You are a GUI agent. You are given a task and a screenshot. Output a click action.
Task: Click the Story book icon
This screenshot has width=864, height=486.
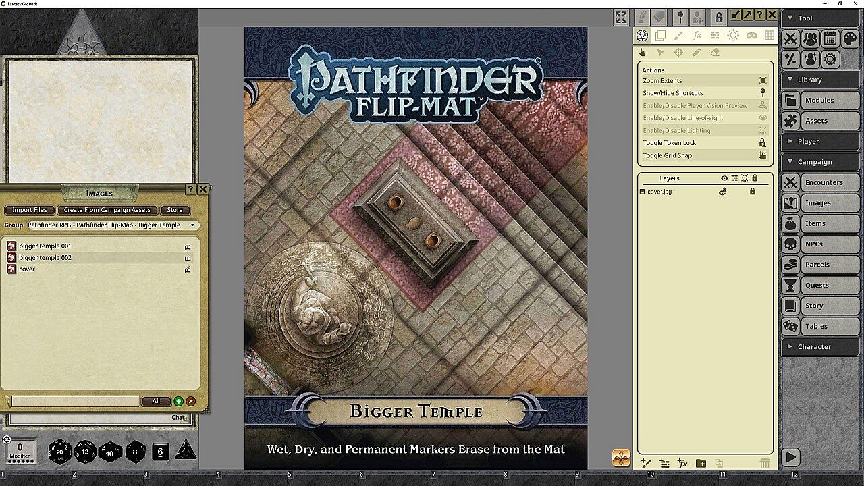coord(790,306)
